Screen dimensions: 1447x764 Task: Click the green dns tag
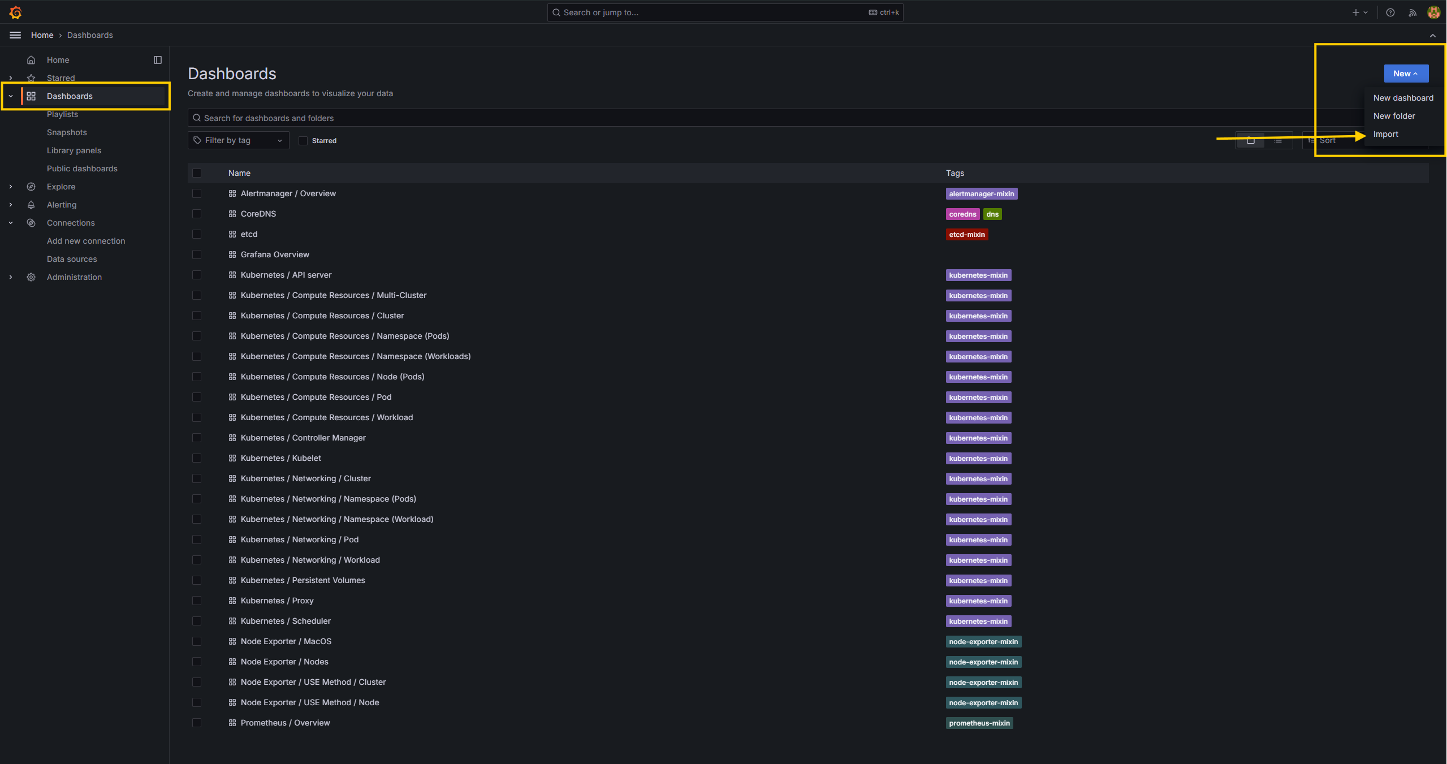click(x=992, y=214)
